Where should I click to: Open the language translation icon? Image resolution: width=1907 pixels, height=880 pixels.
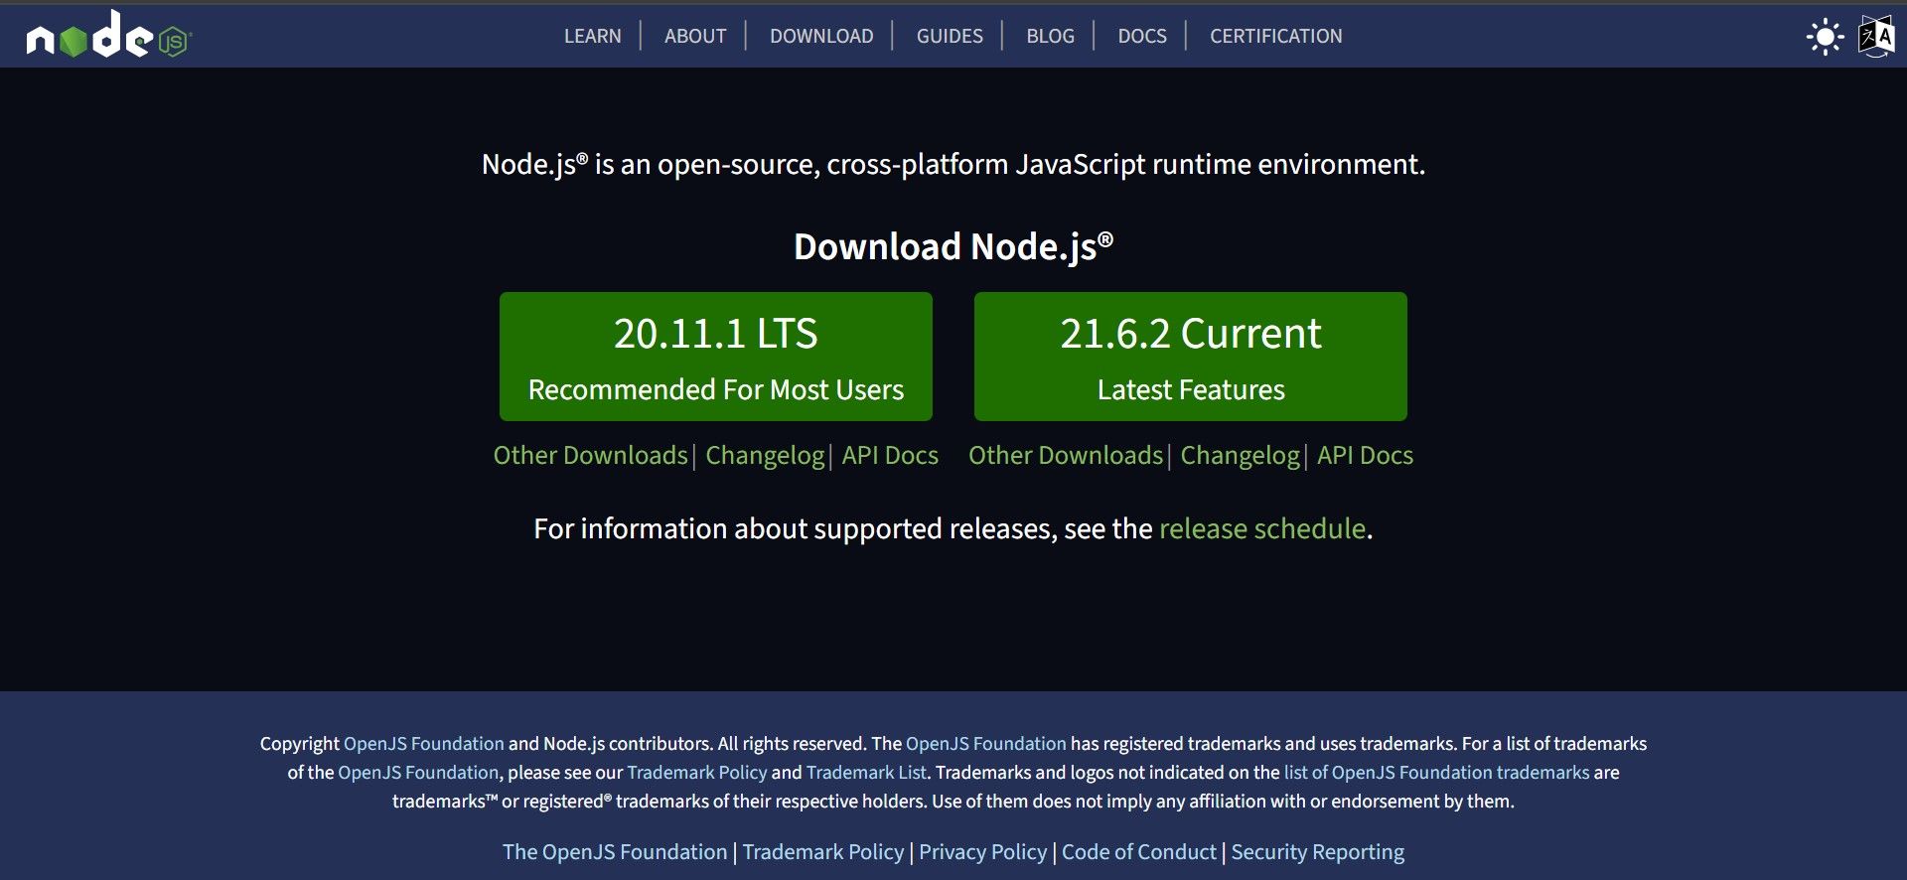point(1876,37)
